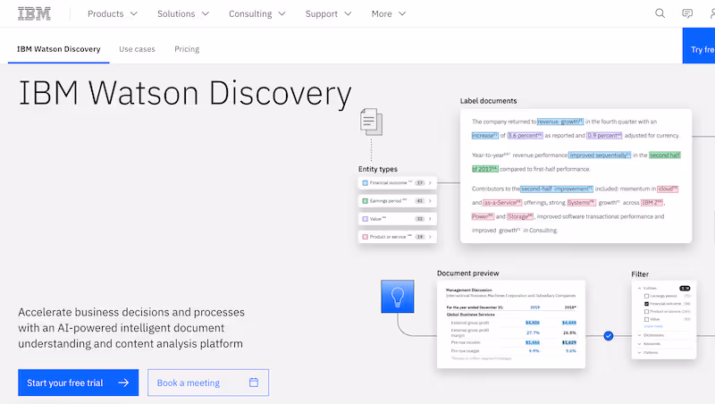Click the blue checkmark circle near Filter

pos(609,336)
